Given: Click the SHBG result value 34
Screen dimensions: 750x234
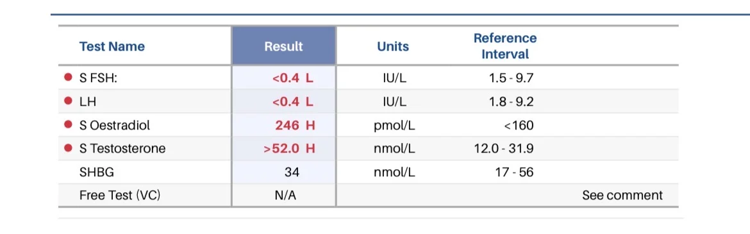Looking at the screenshot, I should click(x=292, y=172).
